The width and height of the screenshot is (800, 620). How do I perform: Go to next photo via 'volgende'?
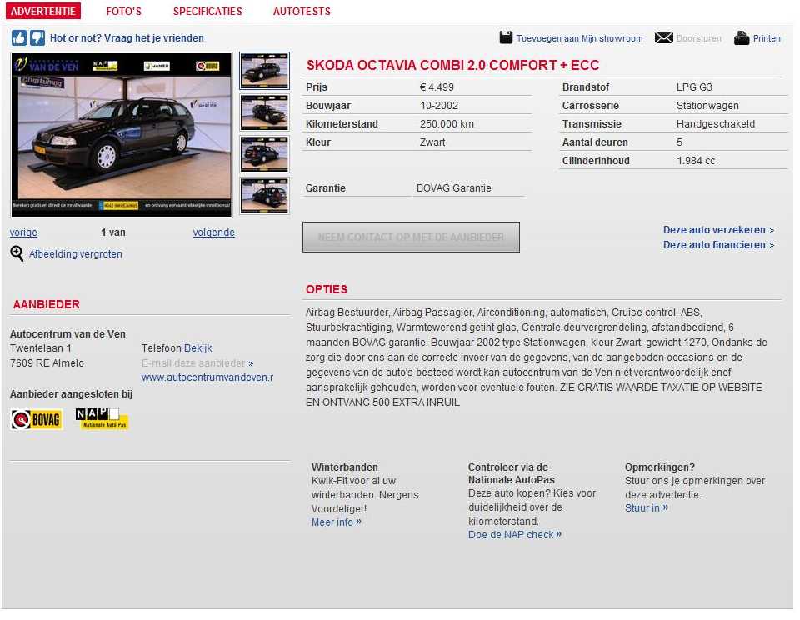(214, 232)
